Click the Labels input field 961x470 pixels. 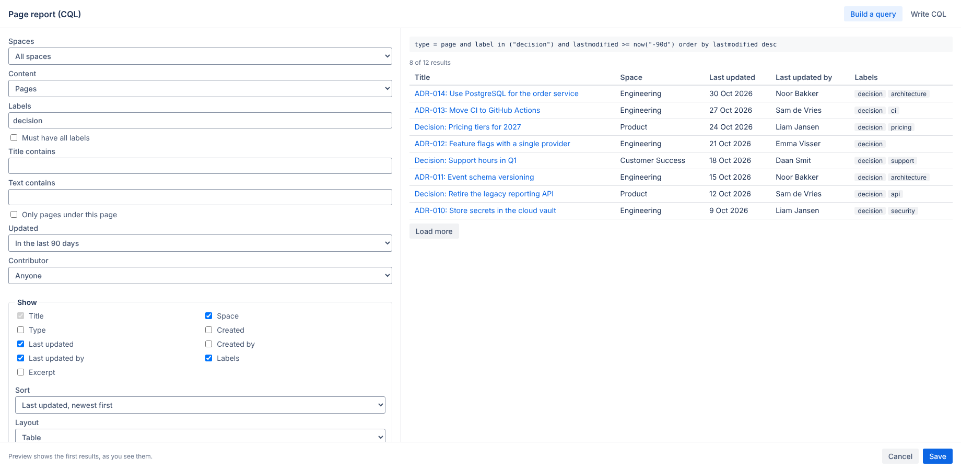point(200,121)
